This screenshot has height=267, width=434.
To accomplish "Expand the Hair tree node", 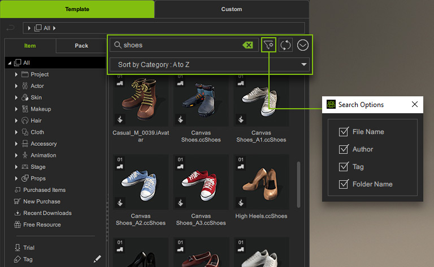I will [16, 121].
